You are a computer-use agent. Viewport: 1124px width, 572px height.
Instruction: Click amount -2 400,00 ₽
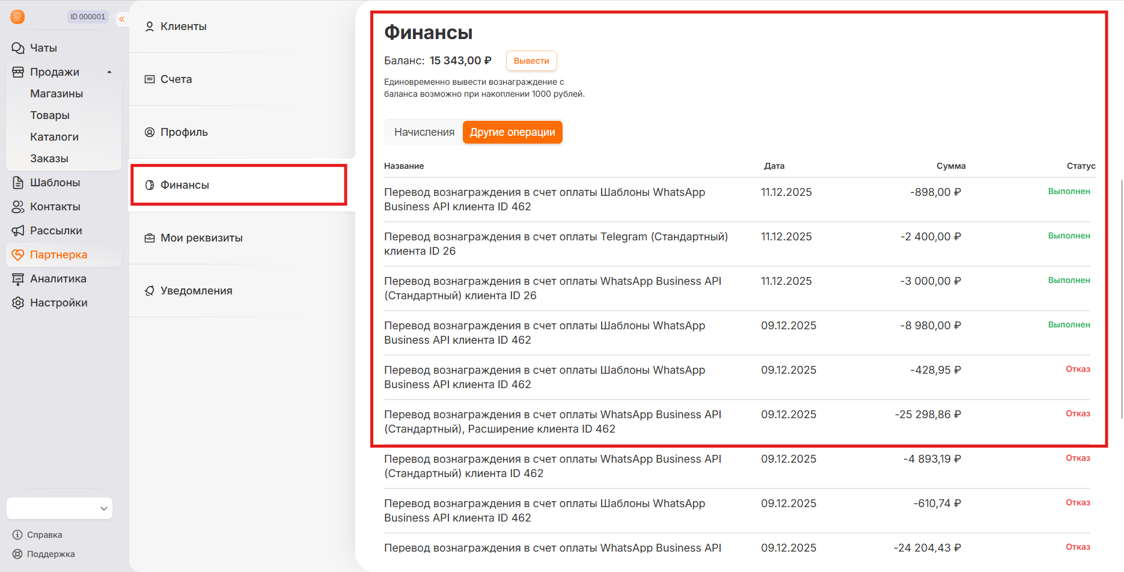pyautogui.click(x=930, y=237)
